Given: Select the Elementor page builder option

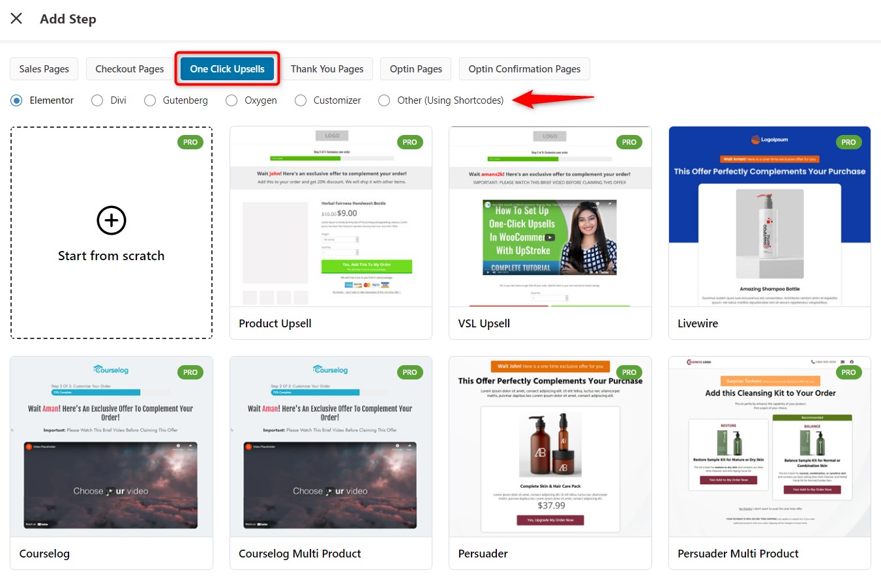Looking at the screenshot, I should (16, 100).
